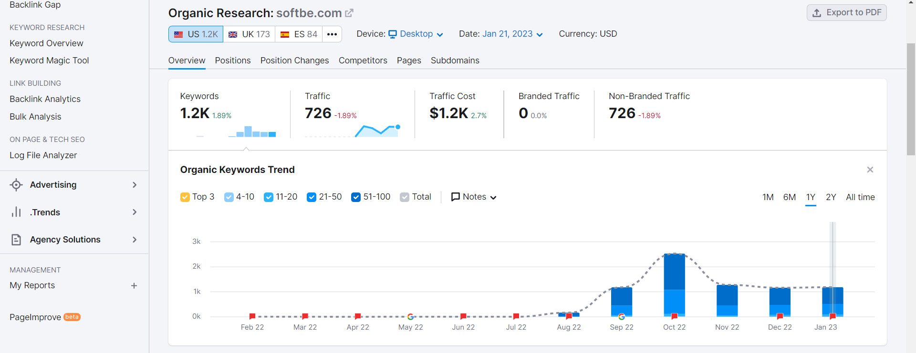Click the Nov 22 keyword bar
This screenshot has height=353, width=916.
[727, 301]
